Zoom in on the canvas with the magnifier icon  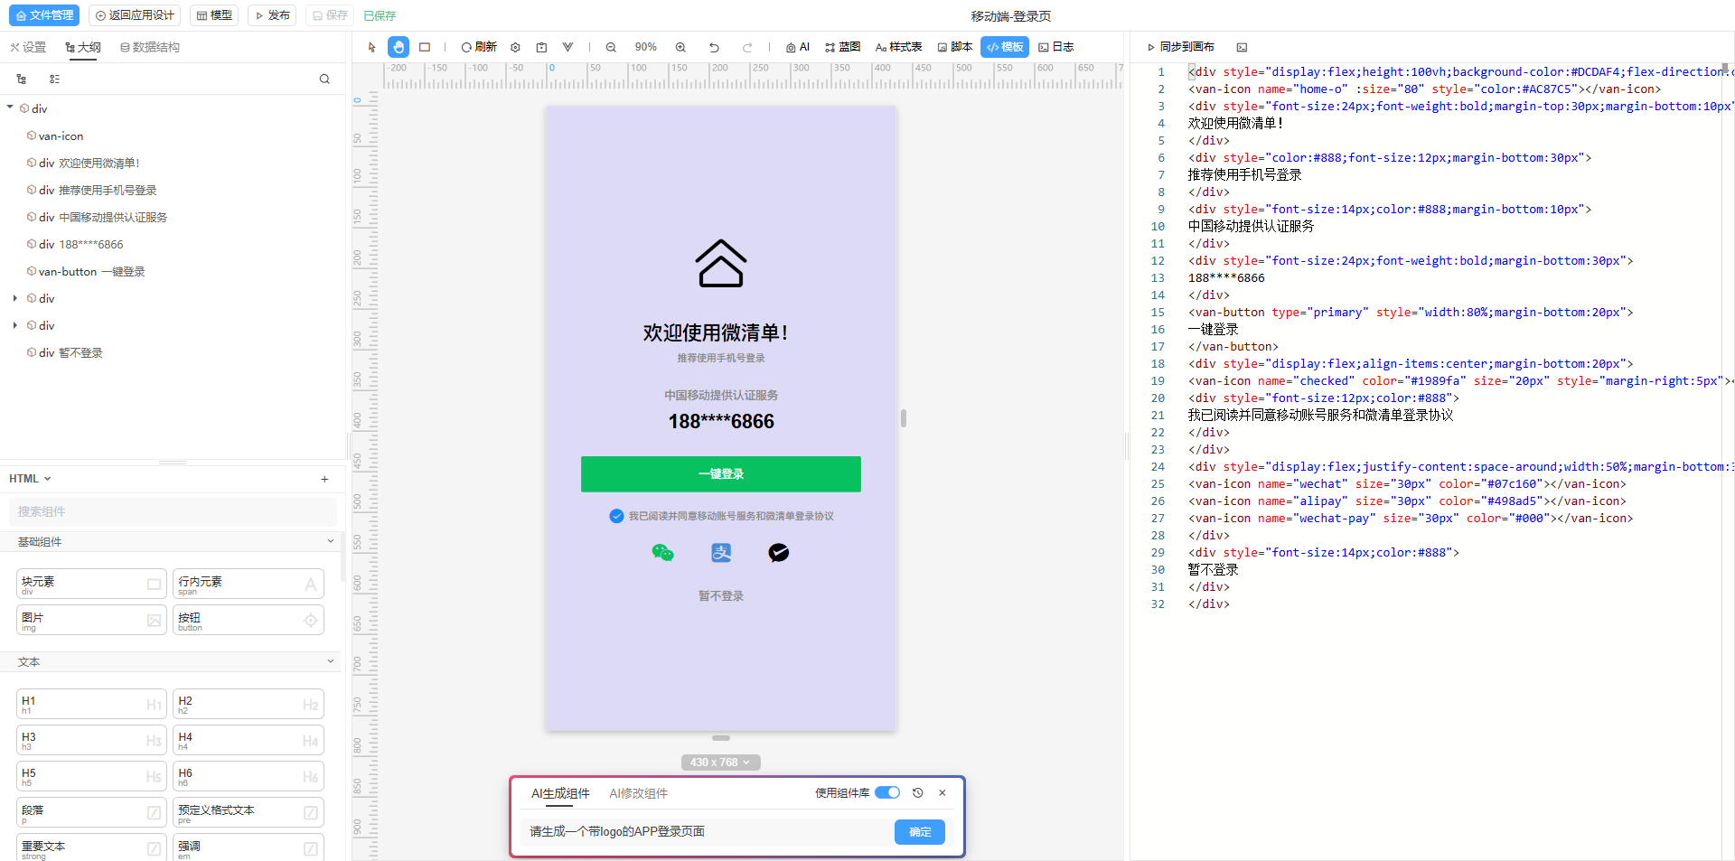tap(680, 47)
